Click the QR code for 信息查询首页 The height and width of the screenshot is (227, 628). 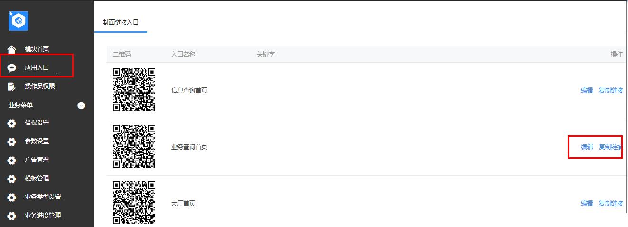(134, 90)
